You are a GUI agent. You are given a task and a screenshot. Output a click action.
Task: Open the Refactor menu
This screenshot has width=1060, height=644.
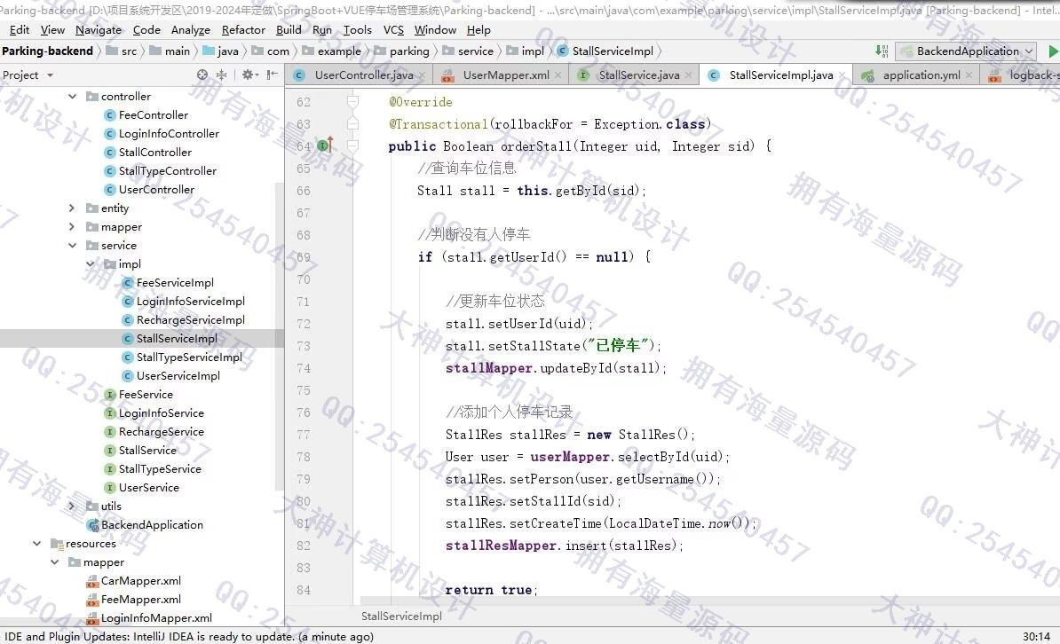(242, 30)
